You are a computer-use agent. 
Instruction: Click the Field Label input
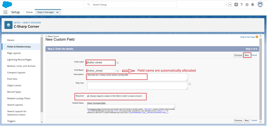[101, 63]
